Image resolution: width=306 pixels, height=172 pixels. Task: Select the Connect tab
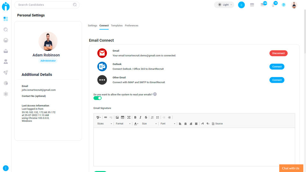(104, 25)
